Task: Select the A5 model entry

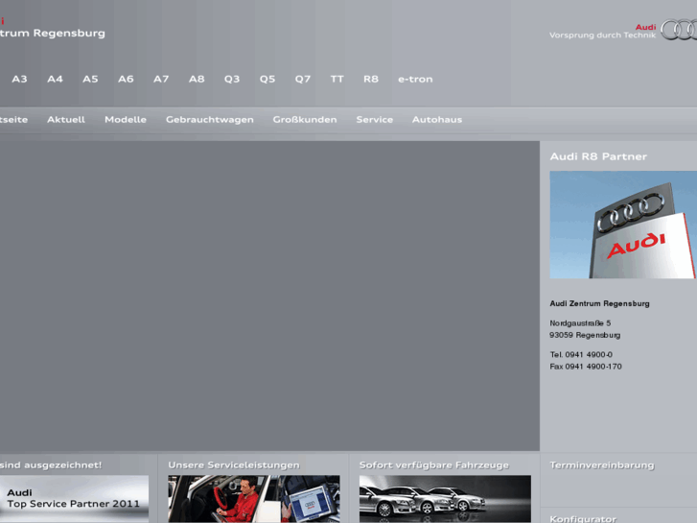Action: click(x=90, y=80)
